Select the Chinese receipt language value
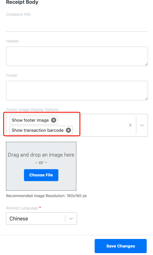153x255 pixels. pyautogui.click(x=19, y=219)
